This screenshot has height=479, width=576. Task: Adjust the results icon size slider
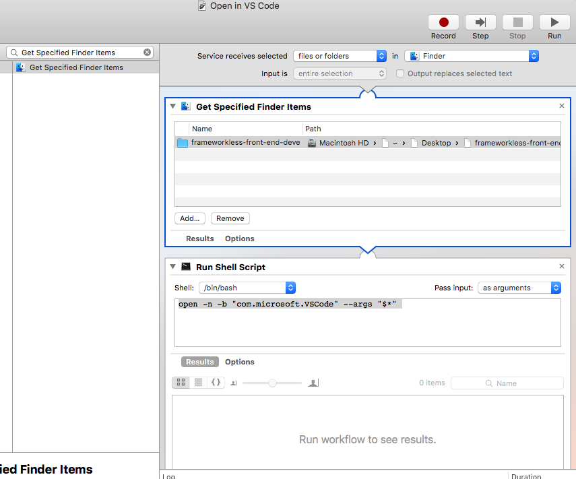(272, 383)
